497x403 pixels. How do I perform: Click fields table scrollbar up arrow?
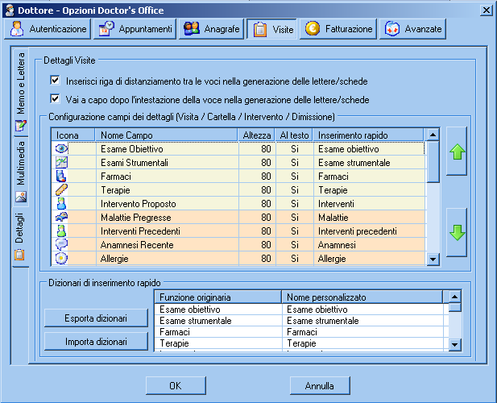pos(433,135)
